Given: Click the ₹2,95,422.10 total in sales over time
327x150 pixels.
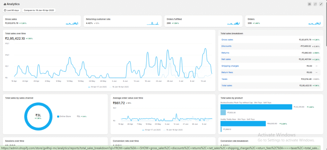Looking at the screenshot, I should tap(15, 38).
